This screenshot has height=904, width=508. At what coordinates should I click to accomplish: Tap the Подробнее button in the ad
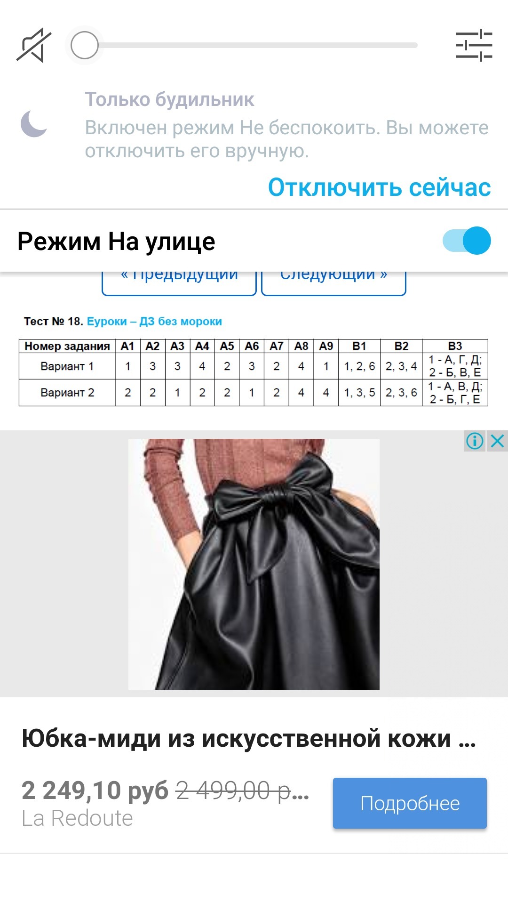tap(410, 803)
